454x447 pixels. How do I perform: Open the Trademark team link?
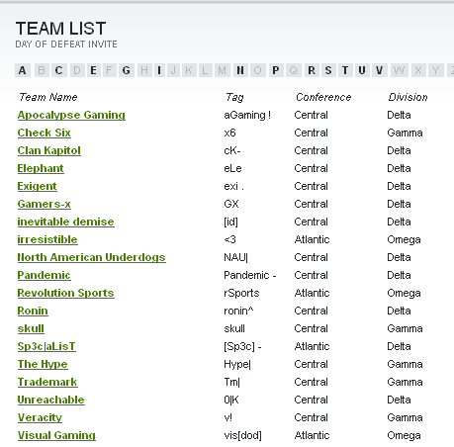(47, 382)
